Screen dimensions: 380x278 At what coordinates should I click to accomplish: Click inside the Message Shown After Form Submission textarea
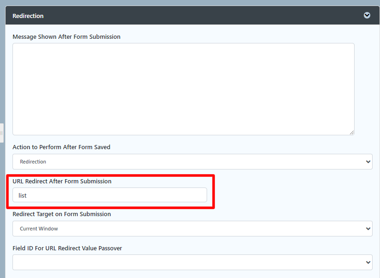[x=183, y=89]
